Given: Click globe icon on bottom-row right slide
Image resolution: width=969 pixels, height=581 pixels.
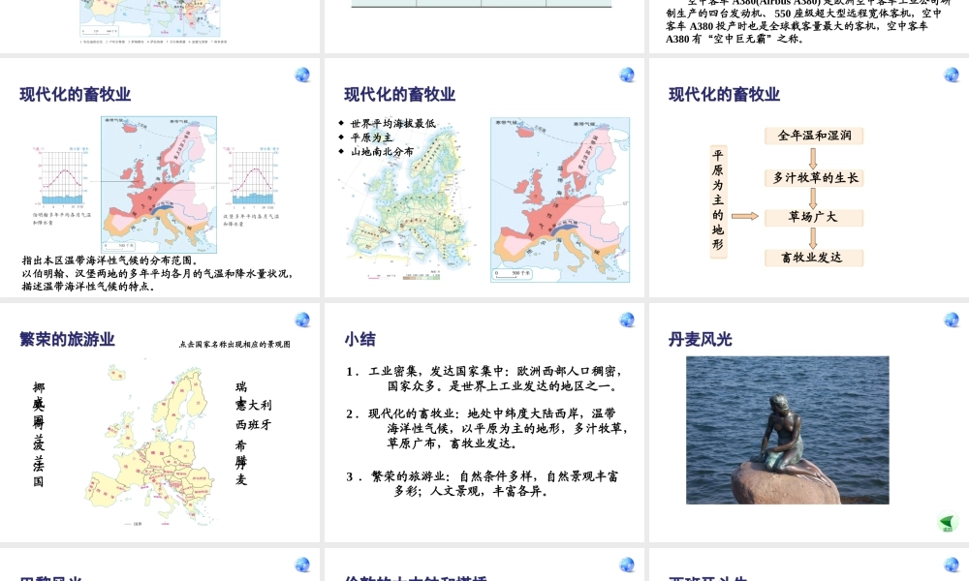Looking at the screenshot, I should (952, 565).
